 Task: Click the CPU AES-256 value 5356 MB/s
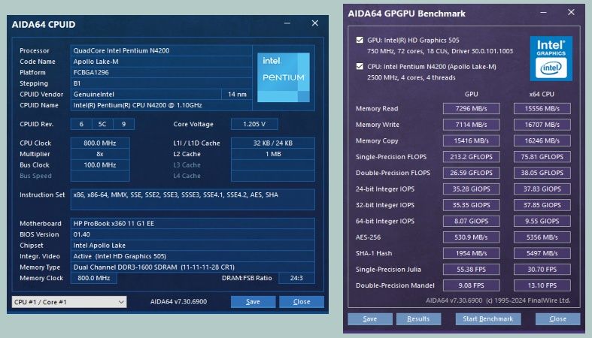coord(542,237)
